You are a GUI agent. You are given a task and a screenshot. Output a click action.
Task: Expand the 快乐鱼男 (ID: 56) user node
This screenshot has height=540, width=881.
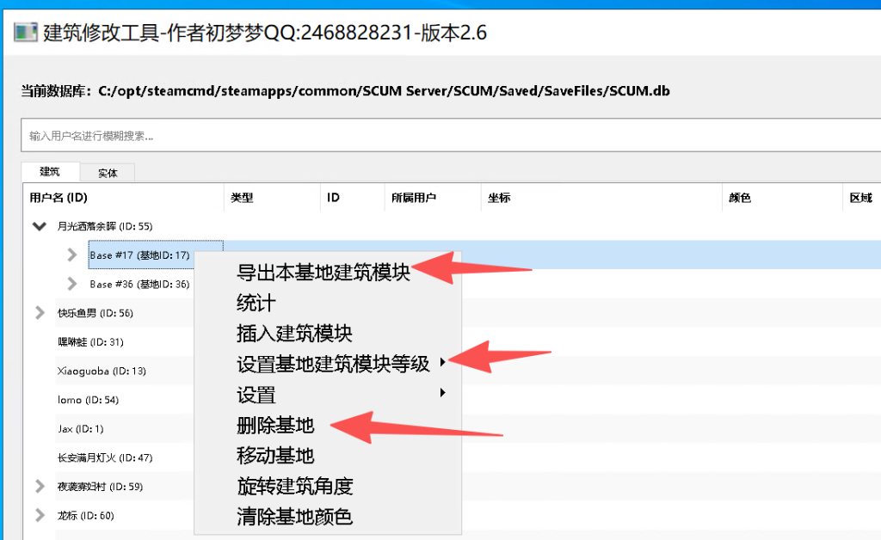39,313
